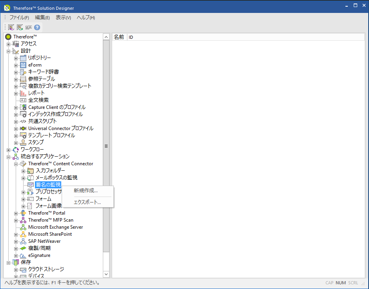The width and height of the screenshot is (369, 289).
Task: Click the Therefore root node icon
Action: pyautogui.click(x=8, y=37)
